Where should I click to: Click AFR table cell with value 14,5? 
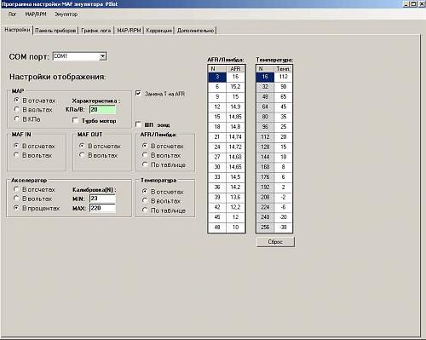235,177
